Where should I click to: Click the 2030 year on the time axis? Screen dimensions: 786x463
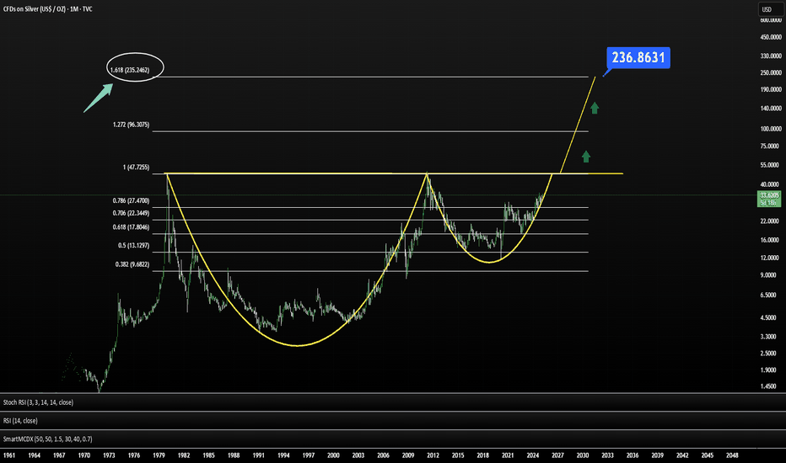coord(583,455)
